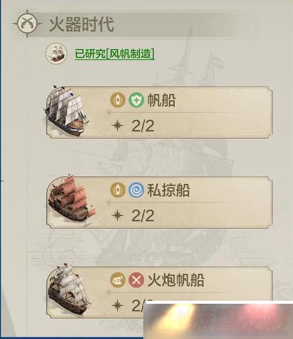This screenshot has width=293, height=339.
Task: Click the green shield plus icon
Action: point(136,100)
